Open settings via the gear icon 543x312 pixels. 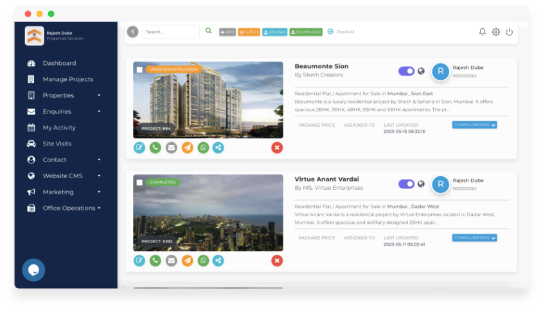coord(495,32)
